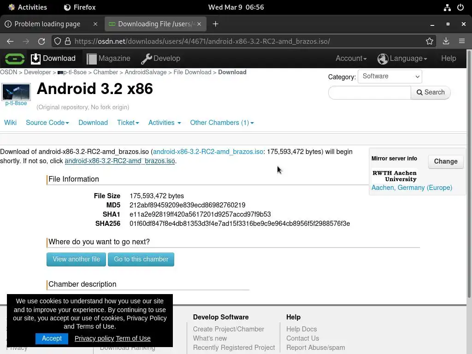Select the MD5 hash value text
472x354 pixels.
click(187, 205)
